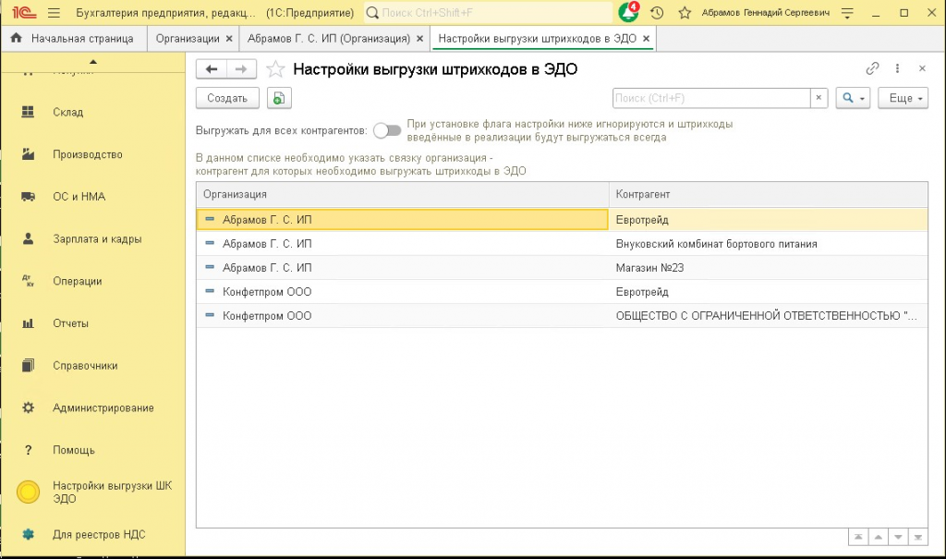Open the Операции section icon
The width and height of the screenshot is (946, 559).
(28, 281)
